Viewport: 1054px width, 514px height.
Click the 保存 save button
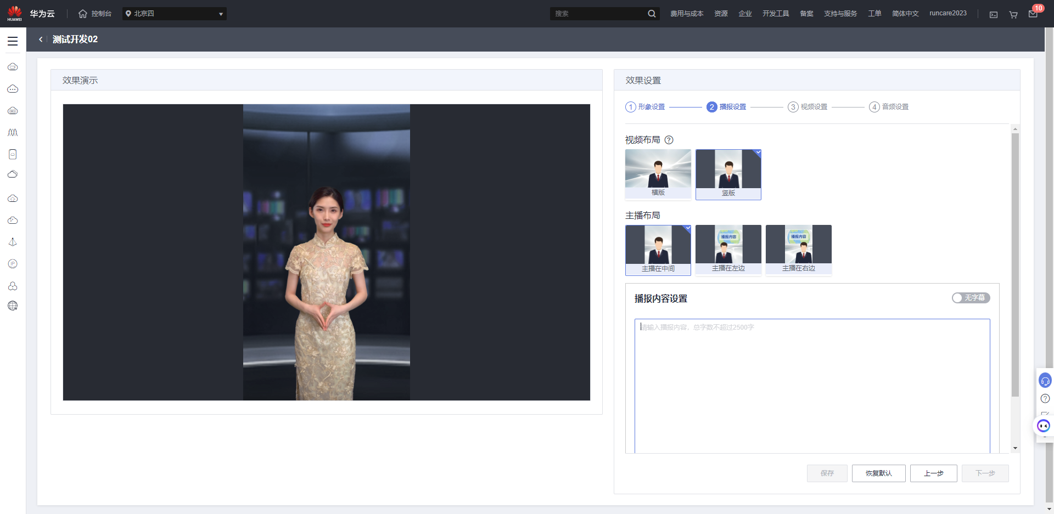tap(827, 473)
